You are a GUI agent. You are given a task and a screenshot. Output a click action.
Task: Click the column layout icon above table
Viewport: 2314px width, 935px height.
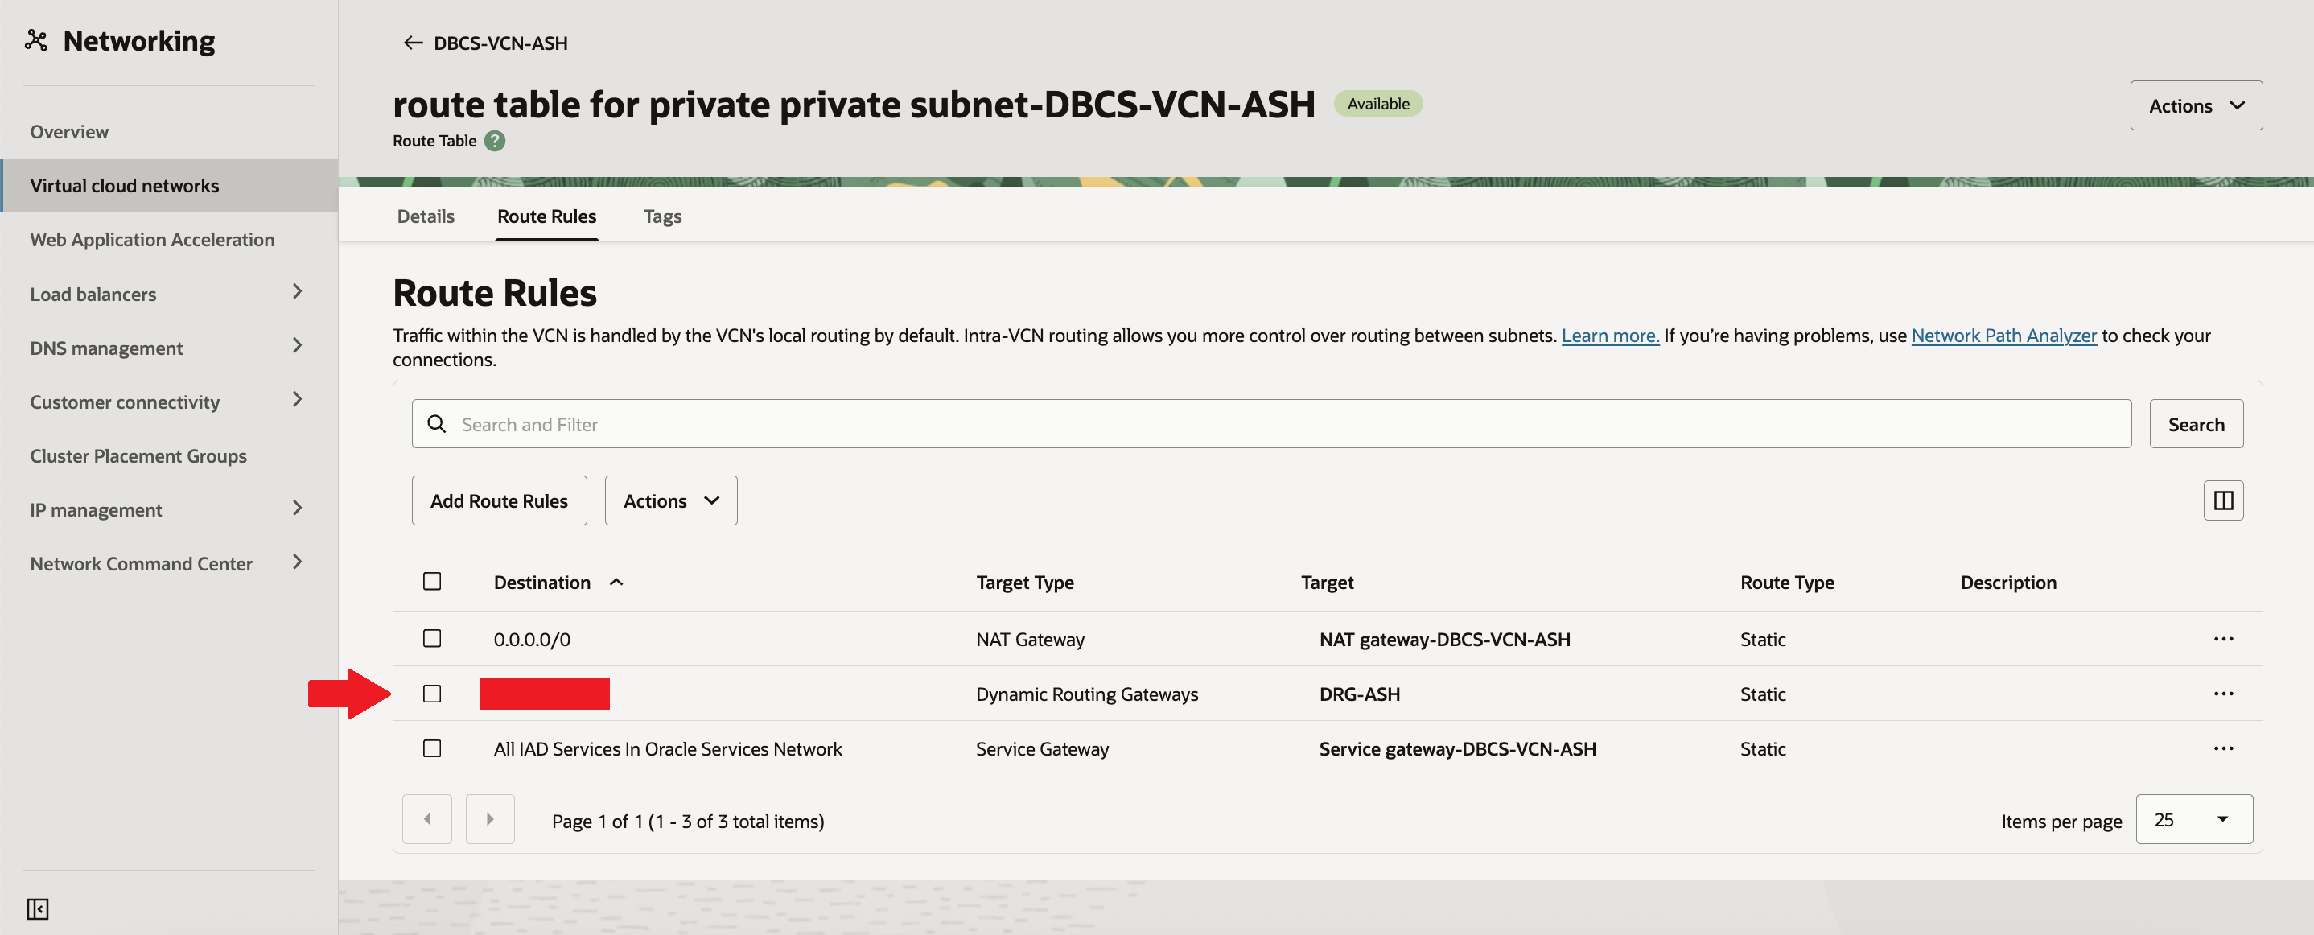(2222, 500)
